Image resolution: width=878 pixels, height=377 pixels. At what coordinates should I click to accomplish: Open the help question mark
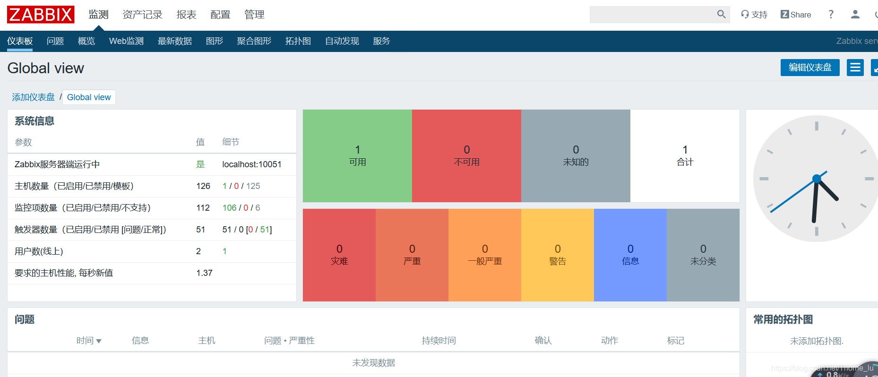831,14
